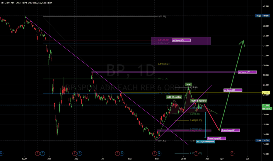Click the 'down target#2' label
This screenshot has height=161, width=273.
[216, 138]
